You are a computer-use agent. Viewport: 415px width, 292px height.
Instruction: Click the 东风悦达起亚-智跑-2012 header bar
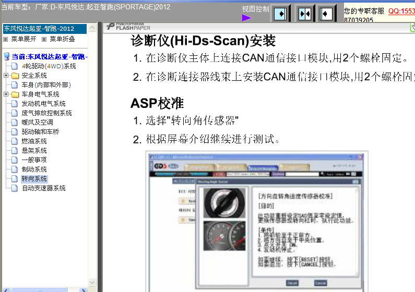pyautogui.click(x=45, y=29)
